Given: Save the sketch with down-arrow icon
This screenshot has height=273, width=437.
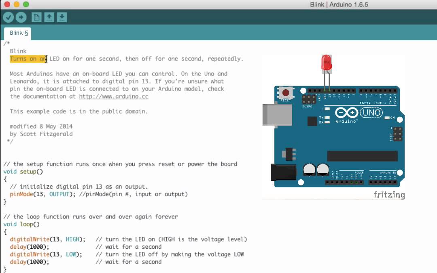Looking at the screenshot, I should click(62, 17).
